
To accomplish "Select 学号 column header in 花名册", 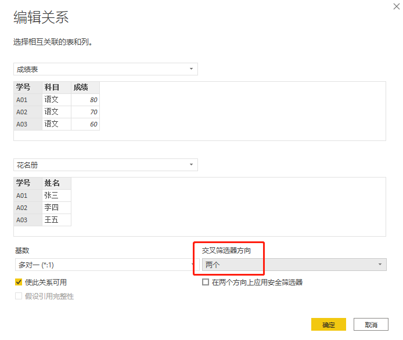I will pyautogui.click(x=23, y=183).
